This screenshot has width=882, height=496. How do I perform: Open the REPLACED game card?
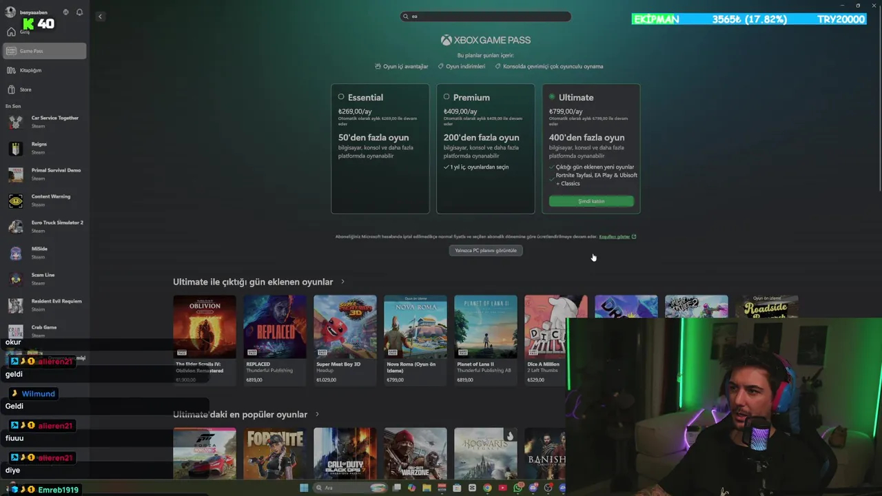click(x=275, y=339)
